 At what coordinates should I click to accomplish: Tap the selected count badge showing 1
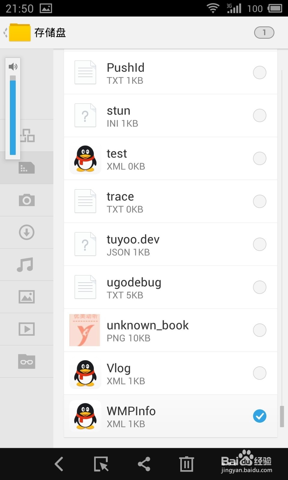coord(264,32)
